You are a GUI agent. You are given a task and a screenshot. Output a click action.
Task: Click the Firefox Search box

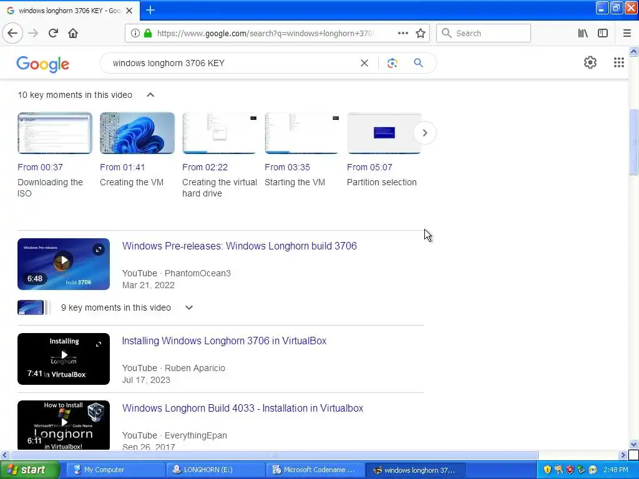coord(484,33)
